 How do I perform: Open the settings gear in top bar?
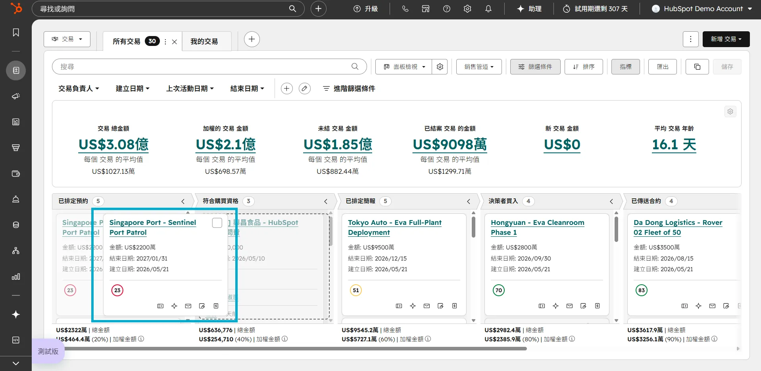click(x=467, y=9)
